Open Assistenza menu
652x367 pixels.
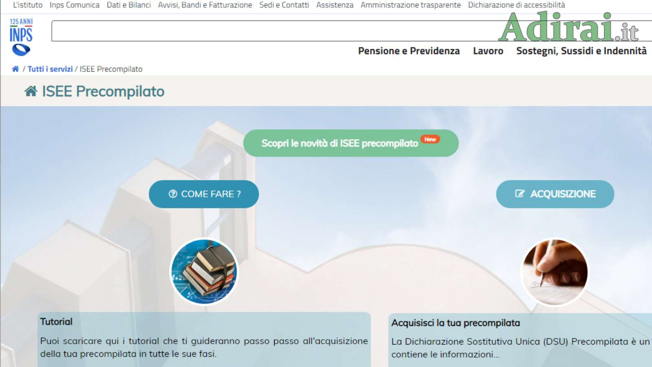coord(335,5)
